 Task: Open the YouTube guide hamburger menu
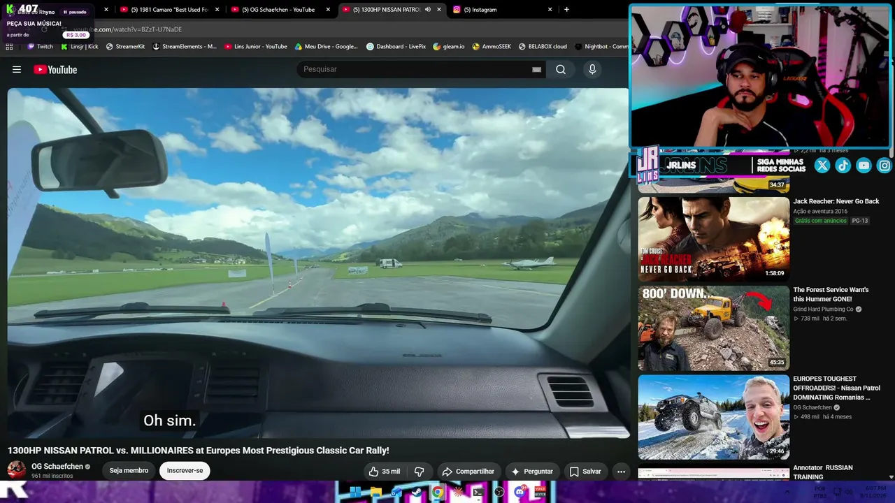click(x=17, y=69)
